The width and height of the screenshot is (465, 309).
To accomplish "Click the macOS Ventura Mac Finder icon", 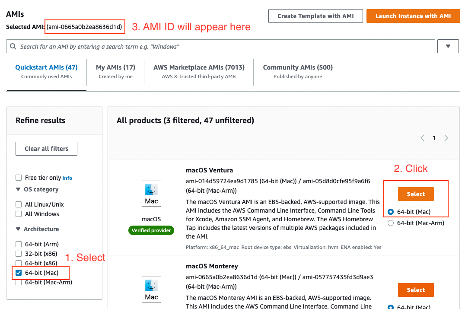I will [151, 194].
